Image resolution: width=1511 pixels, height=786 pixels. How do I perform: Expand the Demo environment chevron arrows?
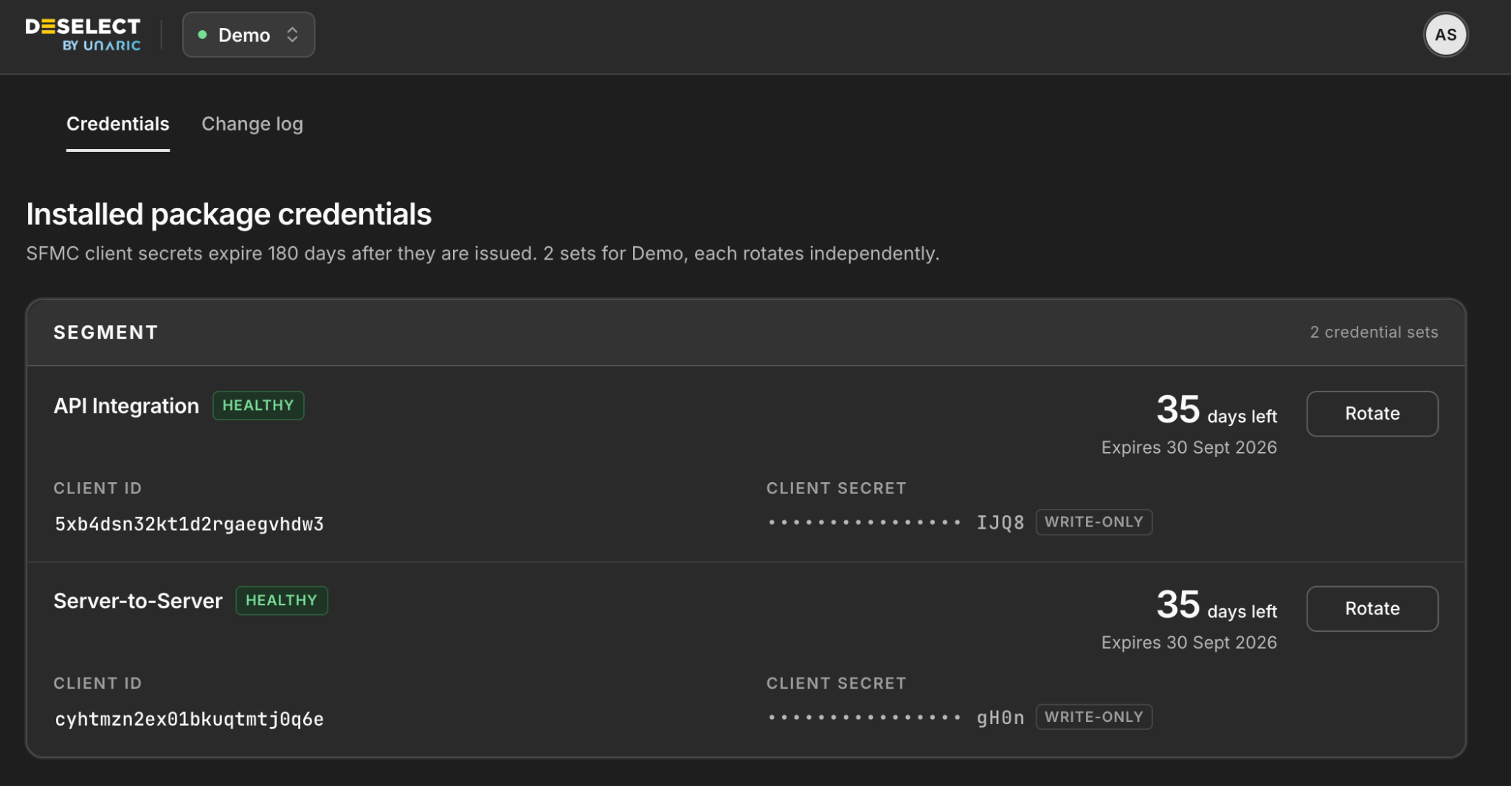292,35
